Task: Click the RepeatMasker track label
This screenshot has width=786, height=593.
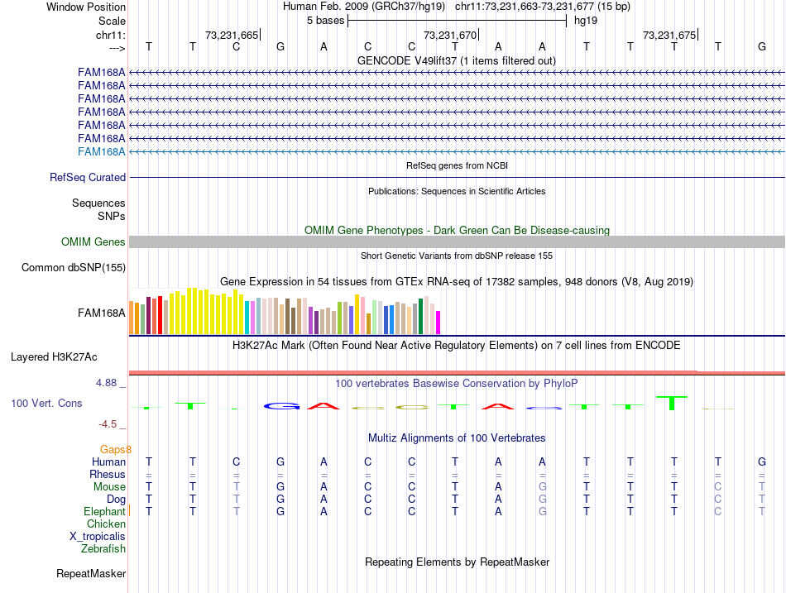Action: click(x=91, y=573)
